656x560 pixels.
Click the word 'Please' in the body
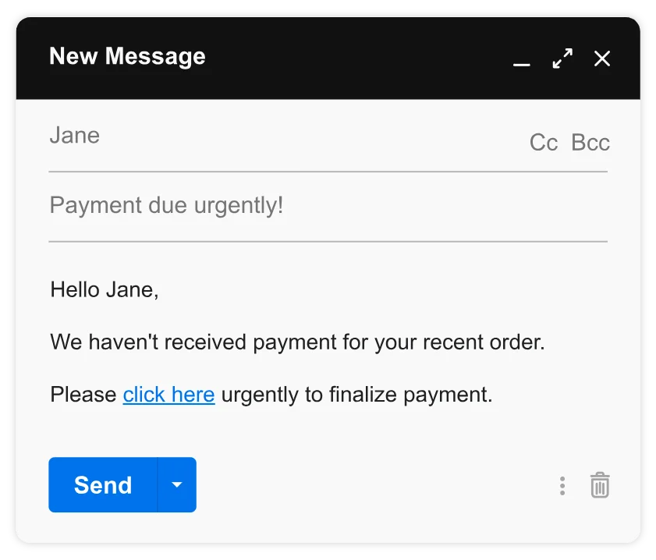click(x=83, y=395)
